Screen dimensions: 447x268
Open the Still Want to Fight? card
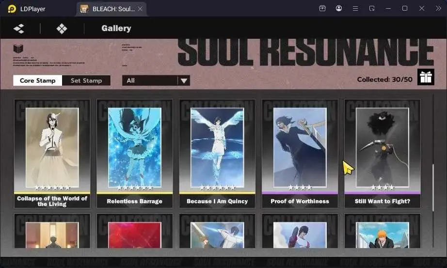[x=383, y=154]
